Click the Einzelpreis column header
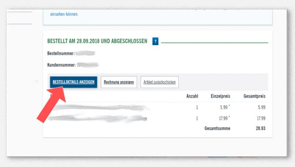Screen dimensions: 295x167 (221, 96)
